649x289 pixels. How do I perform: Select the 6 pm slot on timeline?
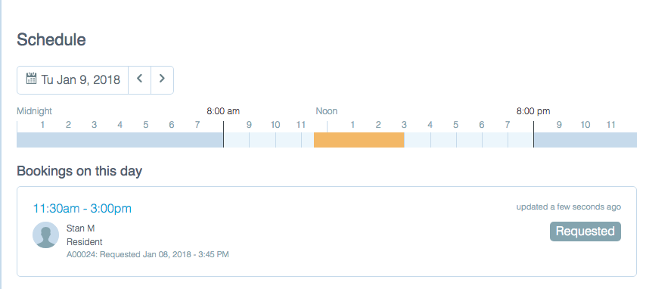point(495,140)
